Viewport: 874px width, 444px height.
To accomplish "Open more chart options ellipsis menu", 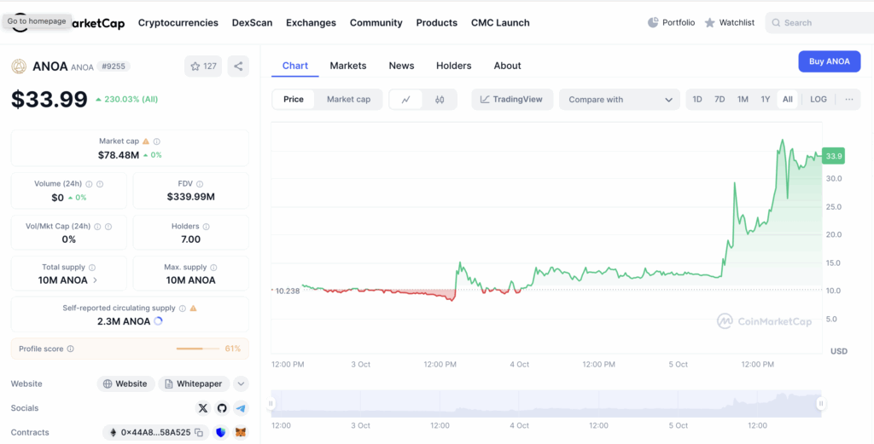I will click(x=848, y=100).
